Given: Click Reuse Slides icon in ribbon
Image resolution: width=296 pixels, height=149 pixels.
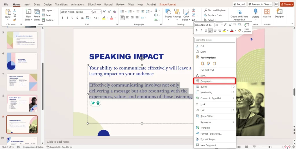Looking at the screenshot, I should click(37, 14).
